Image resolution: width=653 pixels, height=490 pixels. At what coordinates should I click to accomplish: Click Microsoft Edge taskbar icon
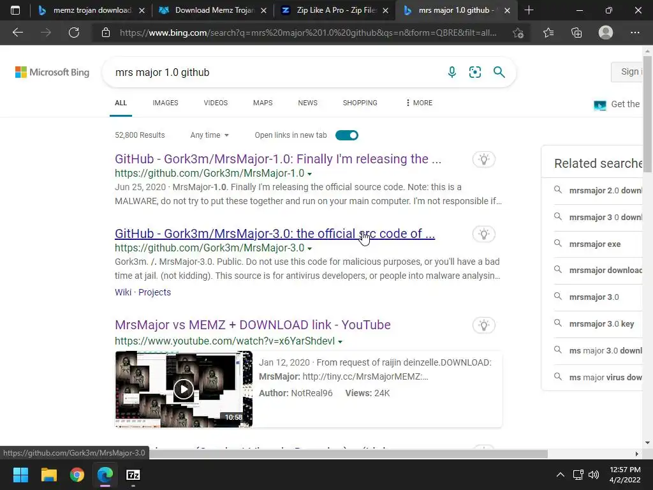[105, 475]
